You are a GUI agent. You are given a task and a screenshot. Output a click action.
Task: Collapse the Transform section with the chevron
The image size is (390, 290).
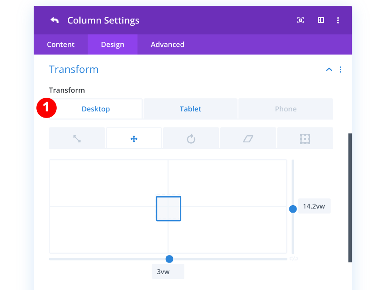[329, 69]
